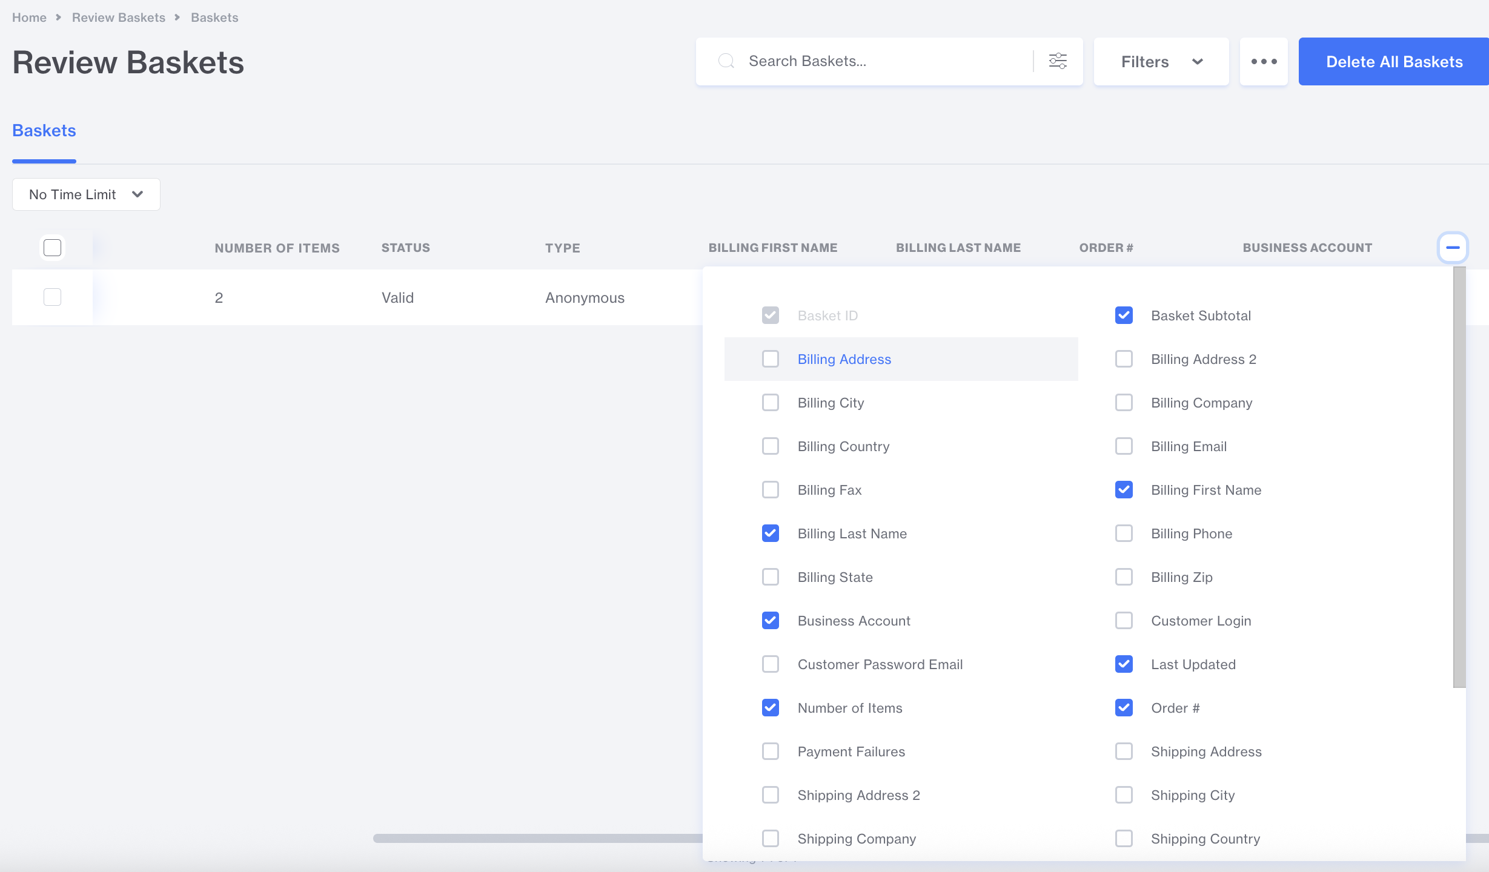Collapse column chooser with the minus icon
This screenshot has width=1489, height=872.
click(1453, 248)
